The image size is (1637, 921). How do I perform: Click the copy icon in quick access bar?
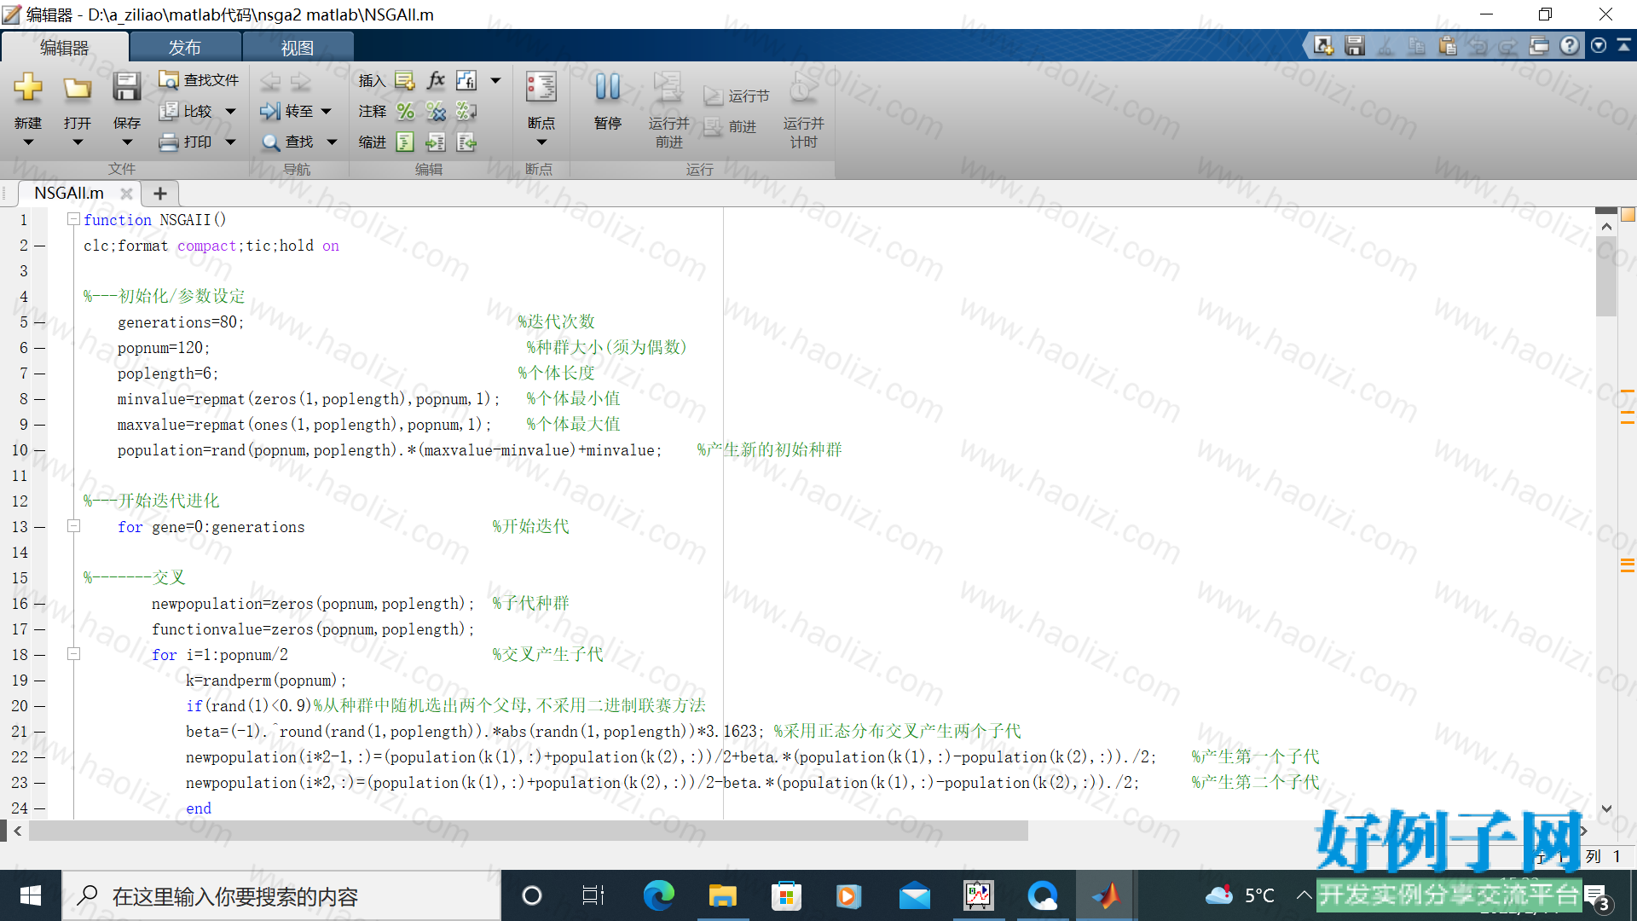[1416, 45]
